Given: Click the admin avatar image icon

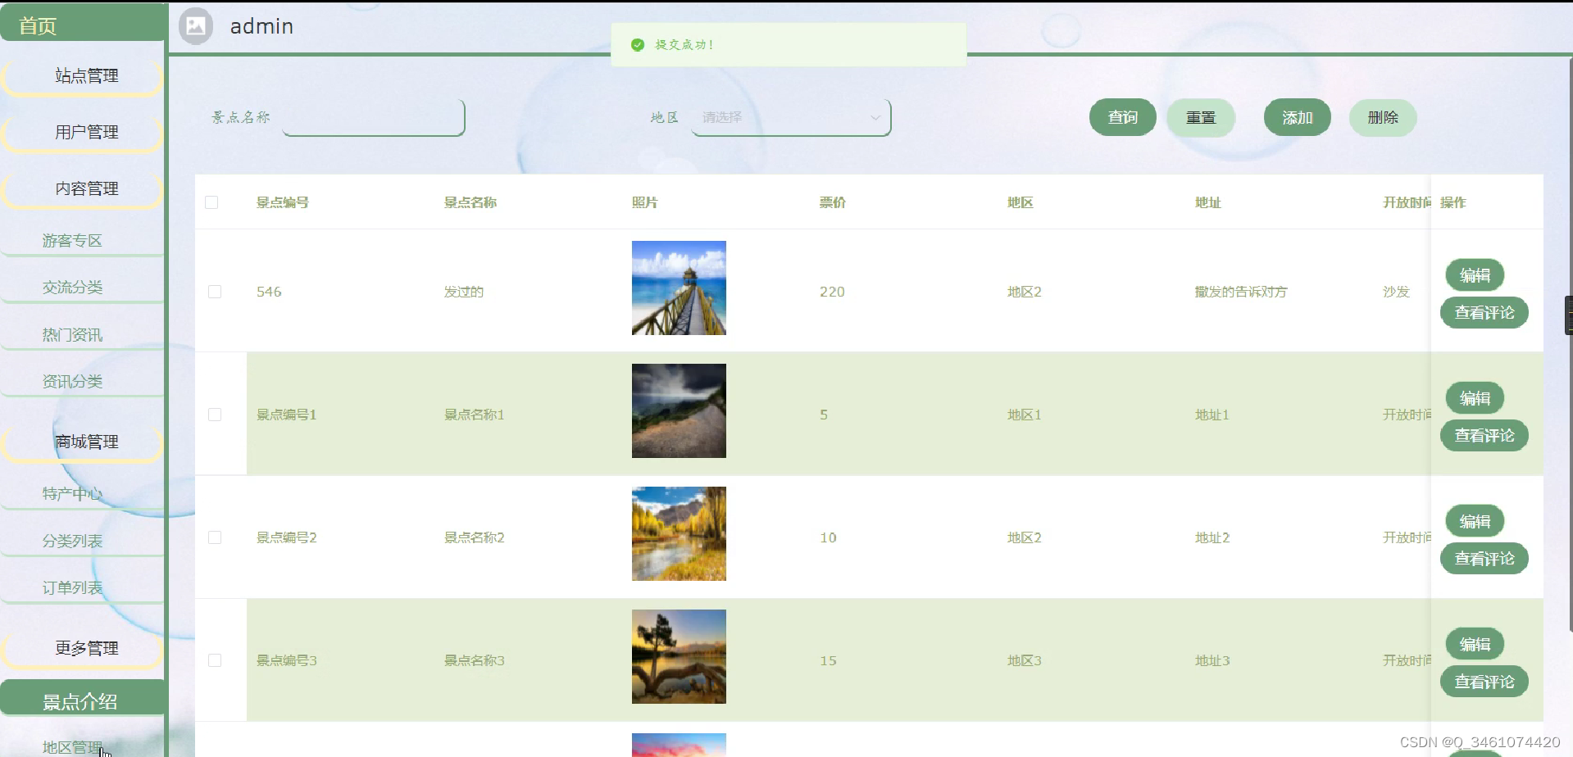Looking at the screenshot, I should click(196, 26).
